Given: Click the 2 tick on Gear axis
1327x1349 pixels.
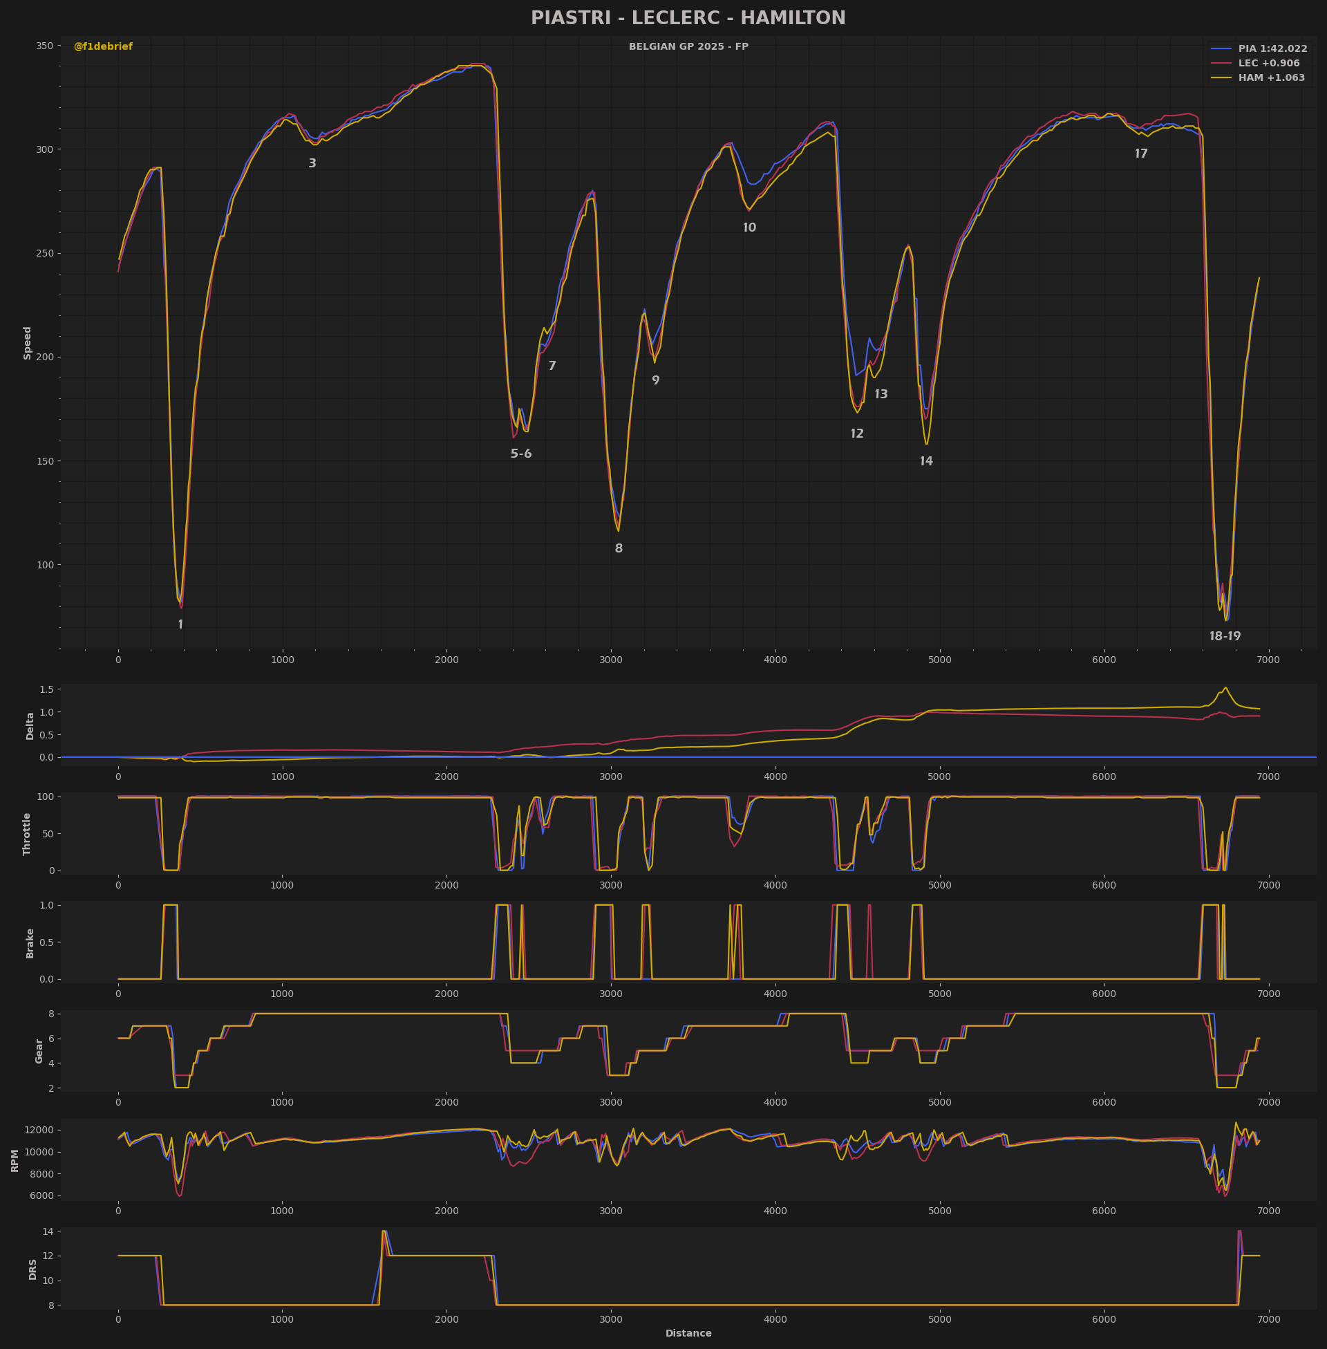Looking at the screenshot, I should pyautogui.click(x=50, y=1088).
